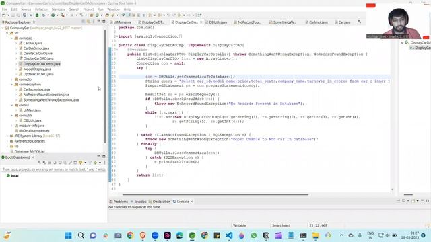Viewport: 431px width, 242px height.
Task: Click the green Boot Dashboard toolbar icon
Action: (37, 15)
